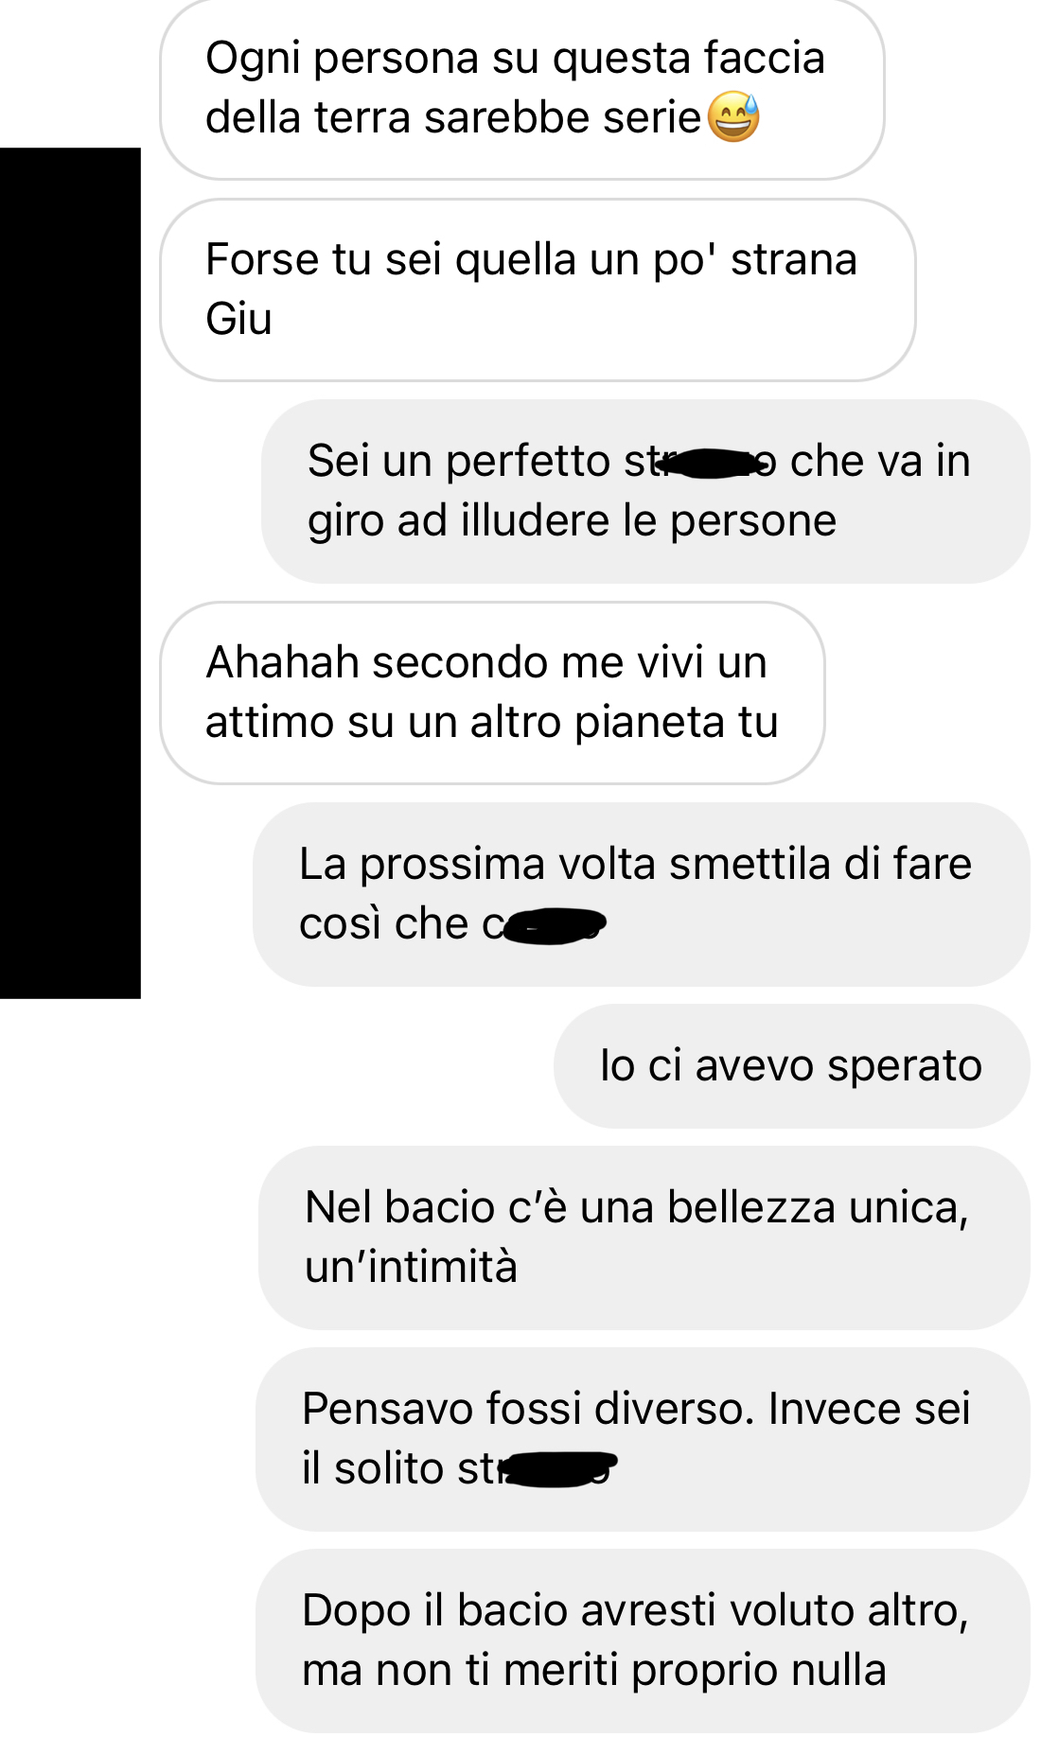
Task: Select the 'Forse tu sei quella un po' strana' message
Action: [538, 289]
